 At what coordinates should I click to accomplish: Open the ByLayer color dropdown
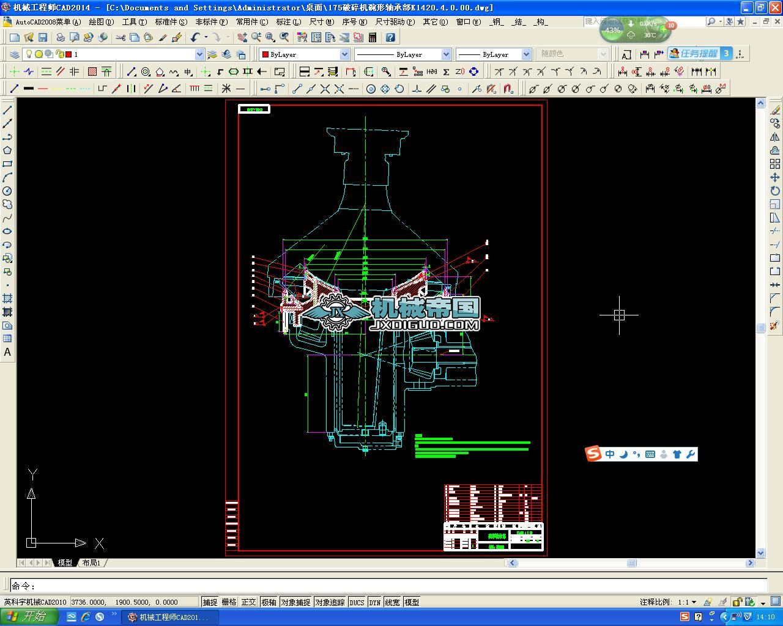click(x=344, y=54)
